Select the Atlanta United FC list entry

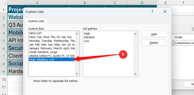tap(51, 56)
